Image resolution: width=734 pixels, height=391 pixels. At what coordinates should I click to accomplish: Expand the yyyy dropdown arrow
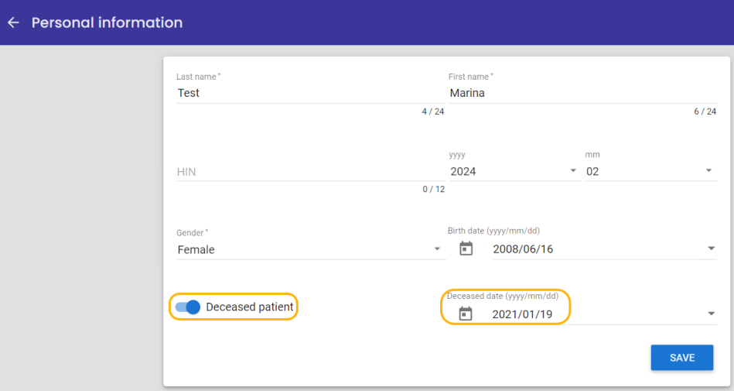click(573, 170)
